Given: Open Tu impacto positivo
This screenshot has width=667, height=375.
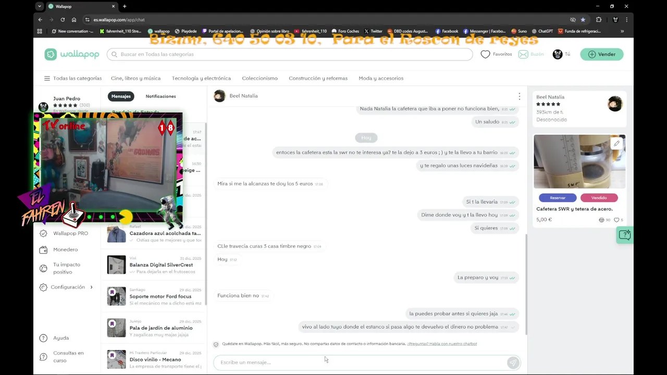Looking at the screenshot, I should tap(61, 268).
